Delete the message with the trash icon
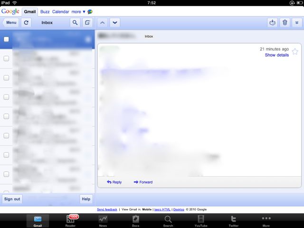Viewport: 304px width, 228px height. pyautogui.click(x=285, y=23)
